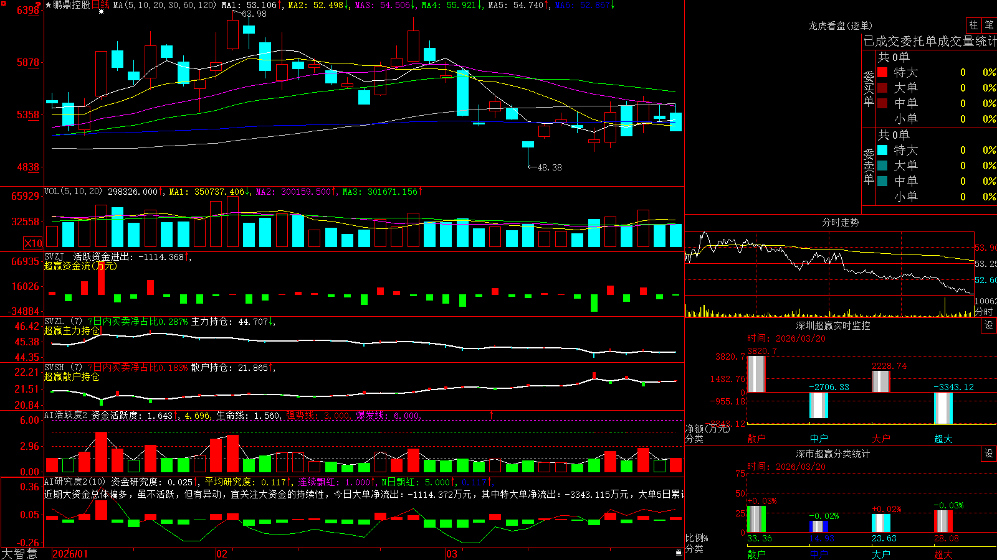The height and width of the screenshot is (560, 997).
Task: Click the MA(5,10,20,30,60,120) indicator label
Action: (x=165, y=5)
